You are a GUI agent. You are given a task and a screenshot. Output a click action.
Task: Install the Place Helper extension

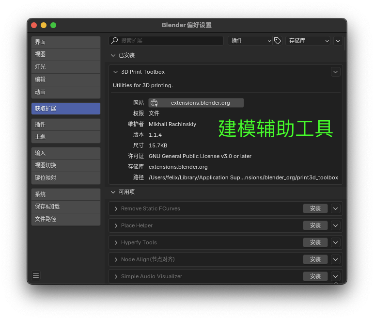tap(315, 225)
